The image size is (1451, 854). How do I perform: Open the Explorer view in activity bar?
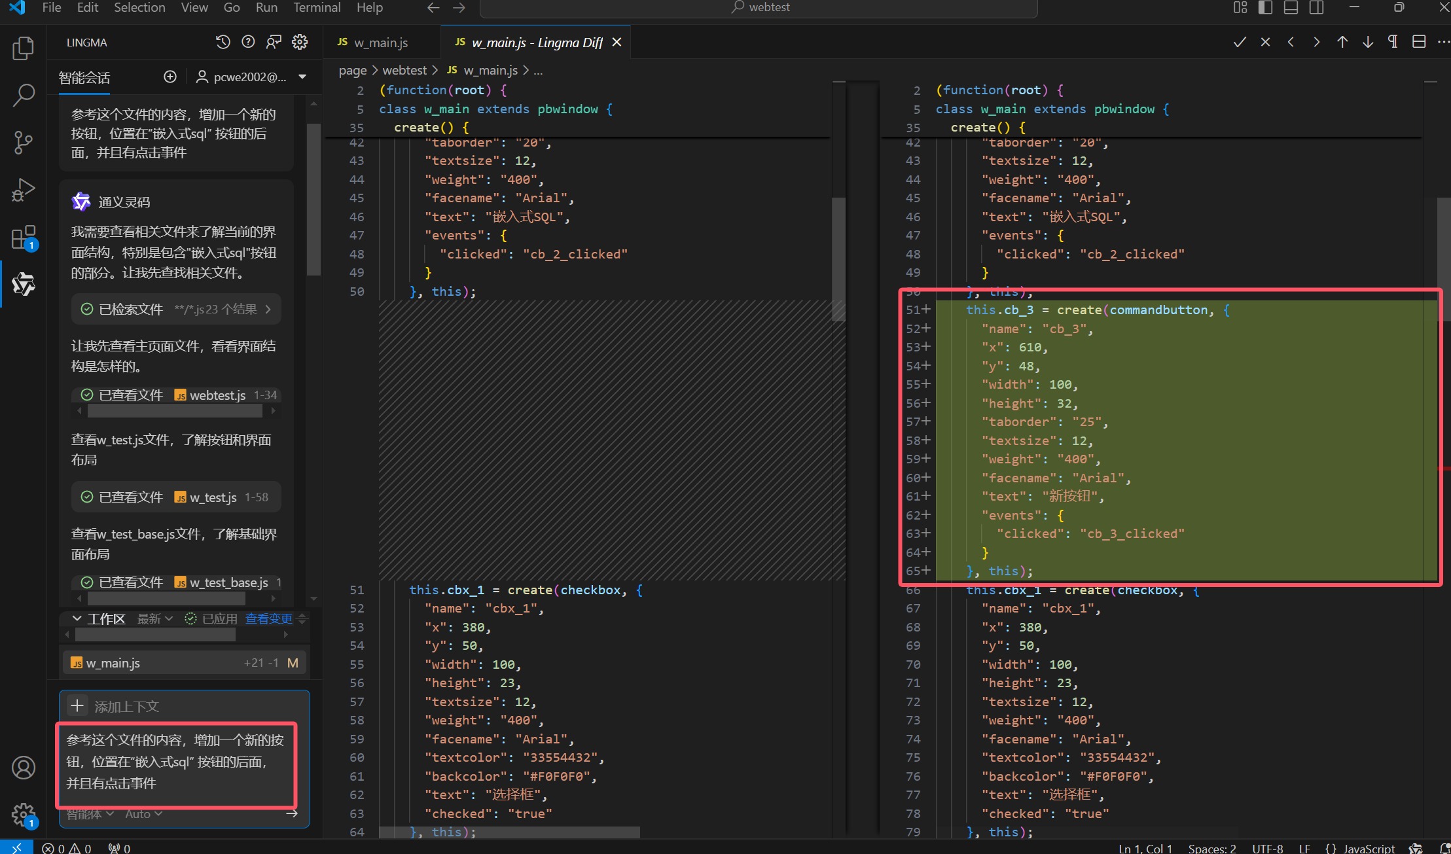(x=24, y=48)
